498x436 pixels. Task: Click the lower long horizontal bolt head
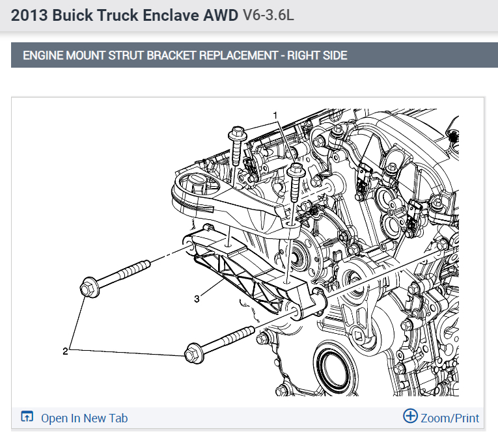(193, 353)
